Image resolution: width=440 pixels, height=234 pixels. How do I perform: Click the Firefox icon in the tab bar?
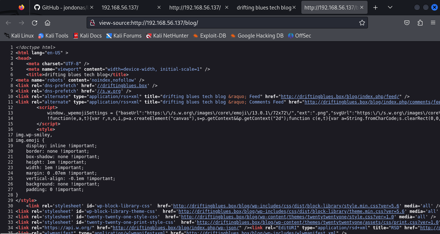click(x=21, y=7)
